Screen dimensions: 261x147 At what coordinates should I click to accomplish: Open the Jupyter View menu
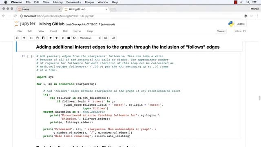tap(41, 31)
